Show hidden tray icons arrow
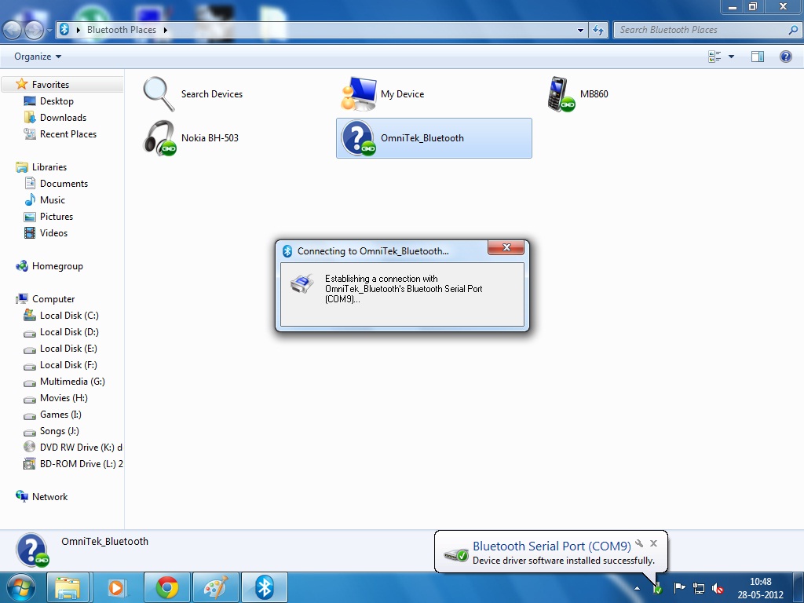The image size is (804, 603). pyautogui.click(x=637, y=588)
